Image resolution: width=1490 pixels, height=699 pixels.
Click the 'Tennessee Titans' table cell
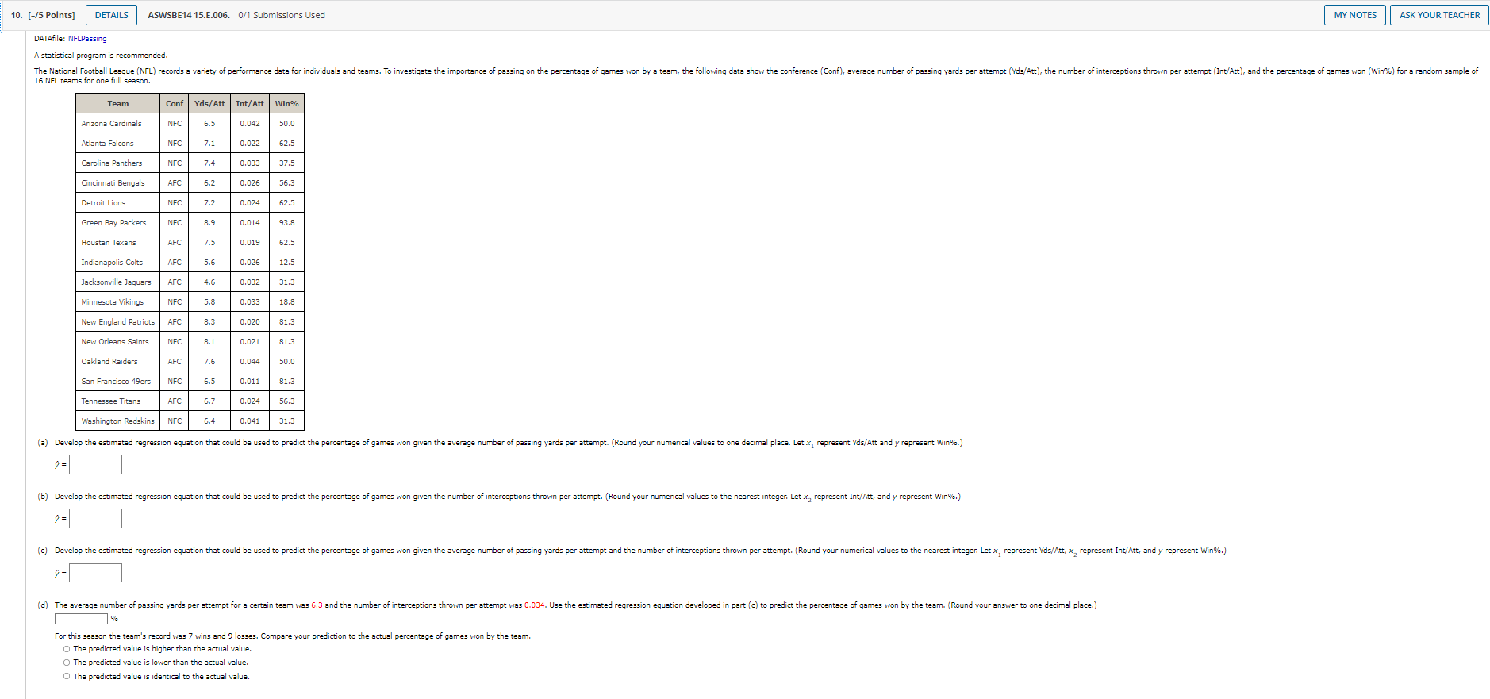pos(117,401)
